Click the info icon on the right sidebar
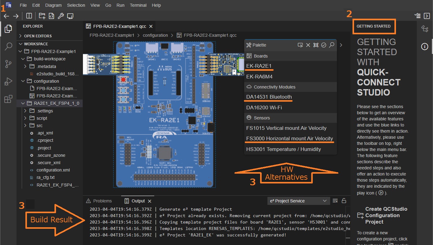Screen dimensions: 433x245 pyautogui.click(x=424, y=46)
